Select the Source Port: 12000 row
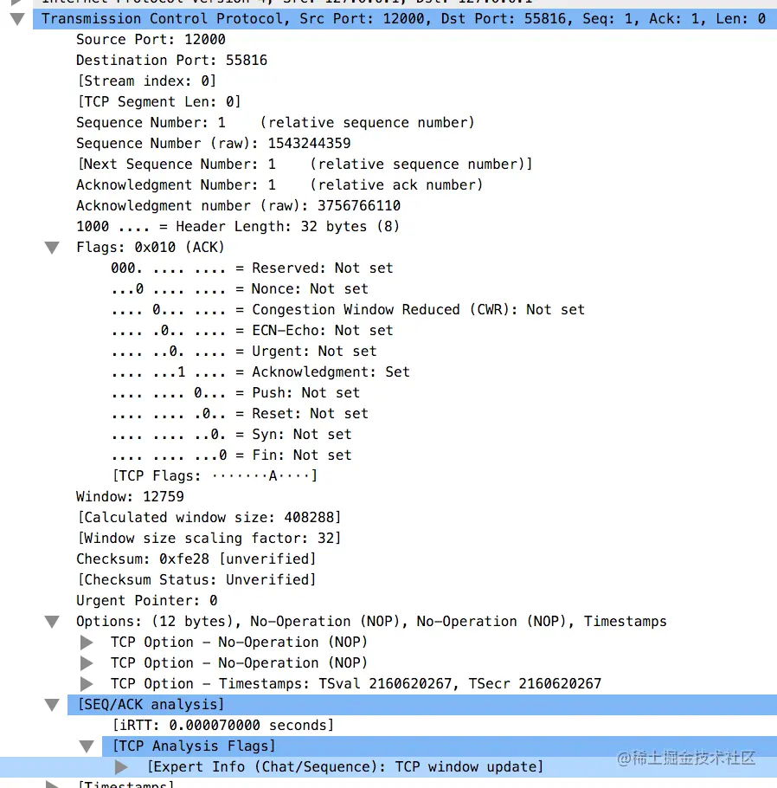This screenshot has height=788, width=777. coord(151,40)
